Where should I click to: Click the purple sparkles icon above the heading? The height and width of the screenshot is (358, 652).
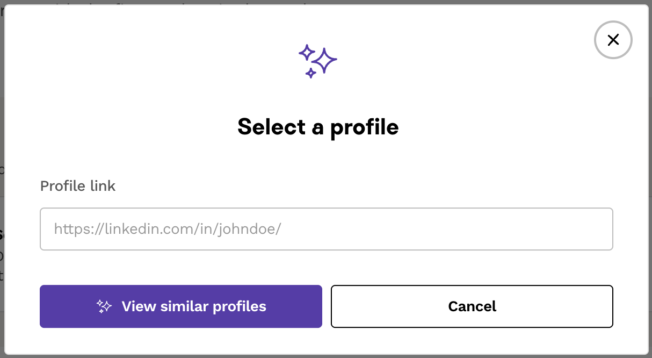(x=318, y=61)
